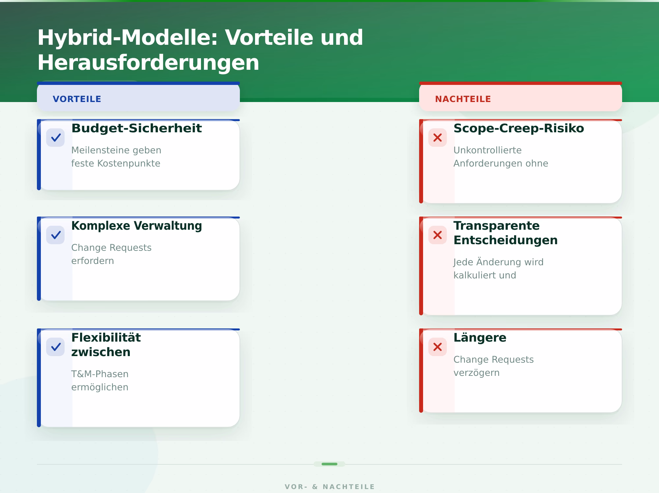Image resolution: width=659 pixels, height=493 pixels.
Task: Click the checkmark icon beside Budget-Sicherheit
Action: click(55, 138)
